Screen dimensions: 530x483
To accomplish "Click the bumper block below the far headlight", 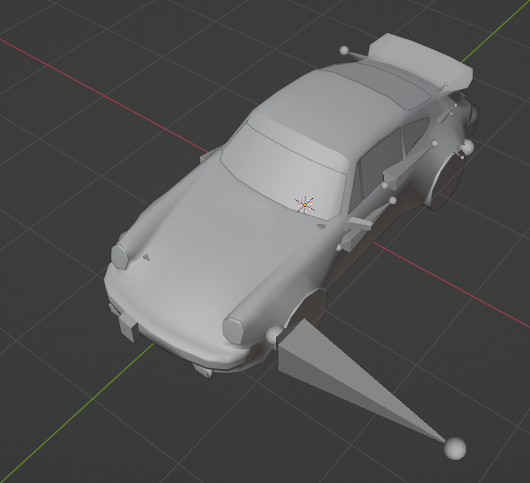I will tap(128, 325).
